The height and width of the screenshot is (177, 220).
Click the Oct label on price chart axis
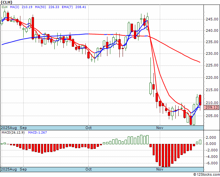point(89,128)
